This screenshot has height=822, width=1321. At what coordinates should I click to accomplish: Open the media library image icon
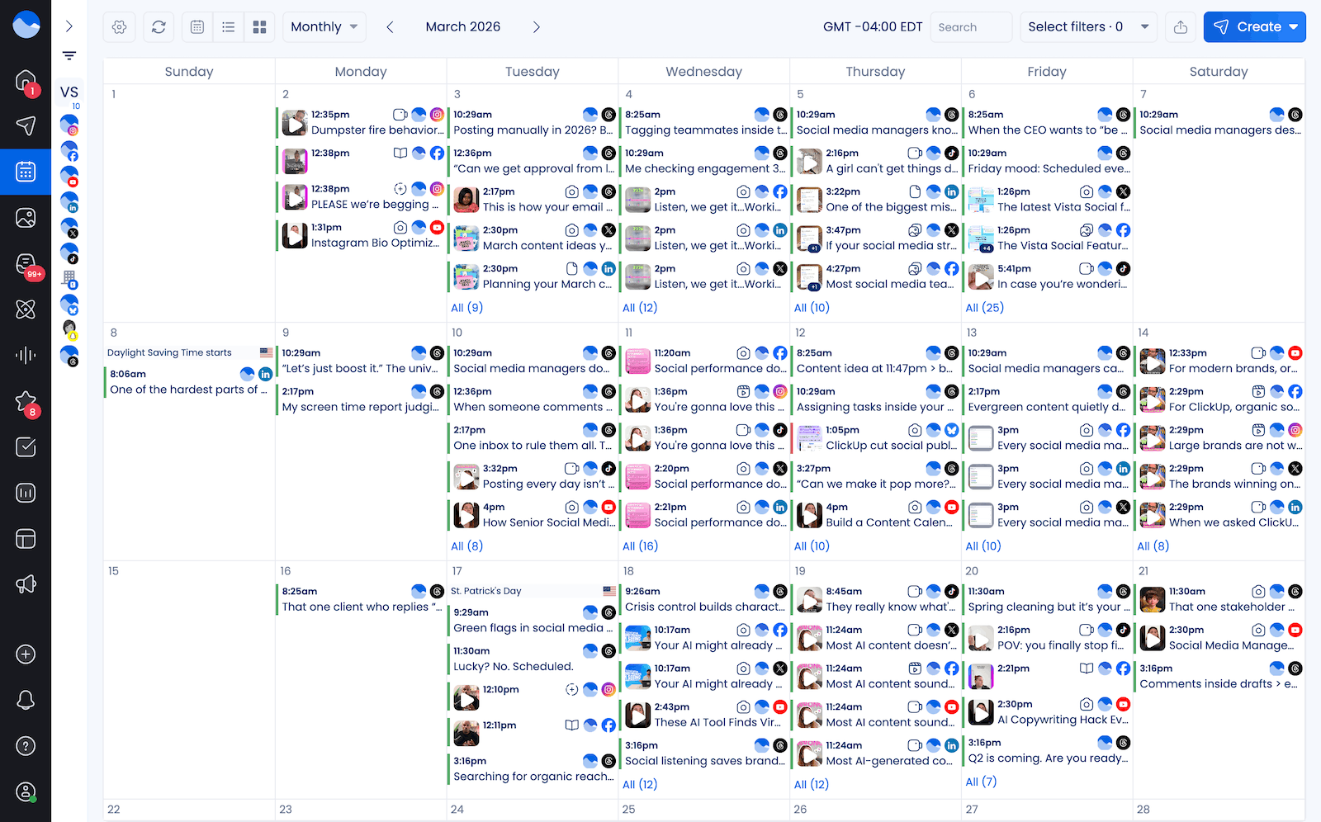(26, 218)
